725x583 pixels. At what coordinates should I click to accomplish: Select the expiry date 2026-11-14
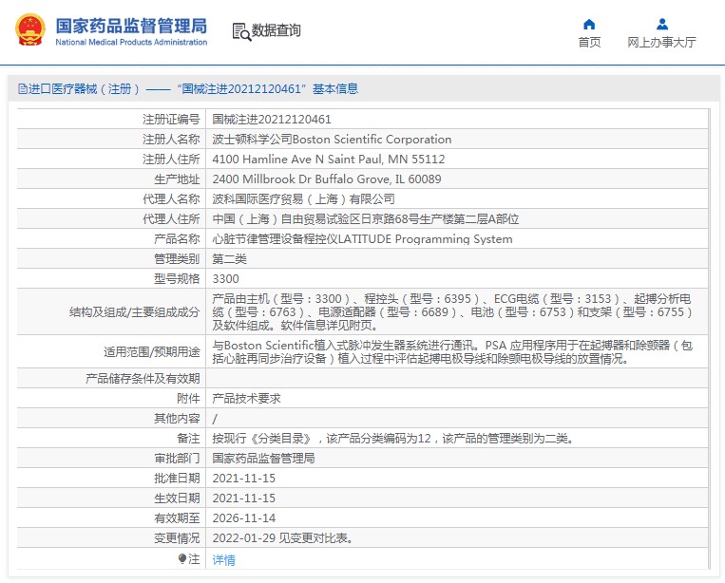pyautogui.click(x=243, y=517)
